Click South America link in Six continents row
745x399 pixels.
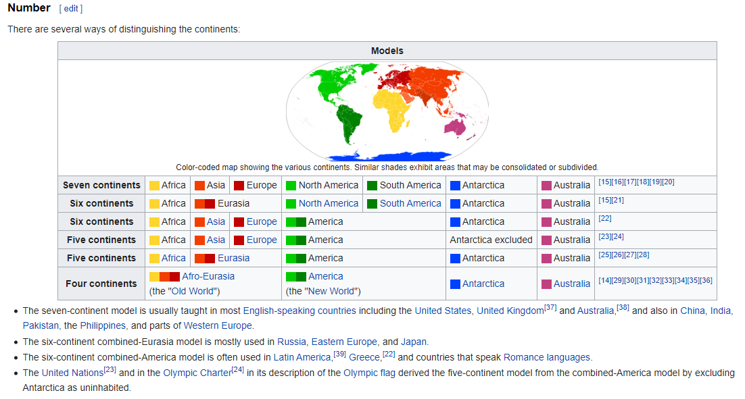(410, 203)
